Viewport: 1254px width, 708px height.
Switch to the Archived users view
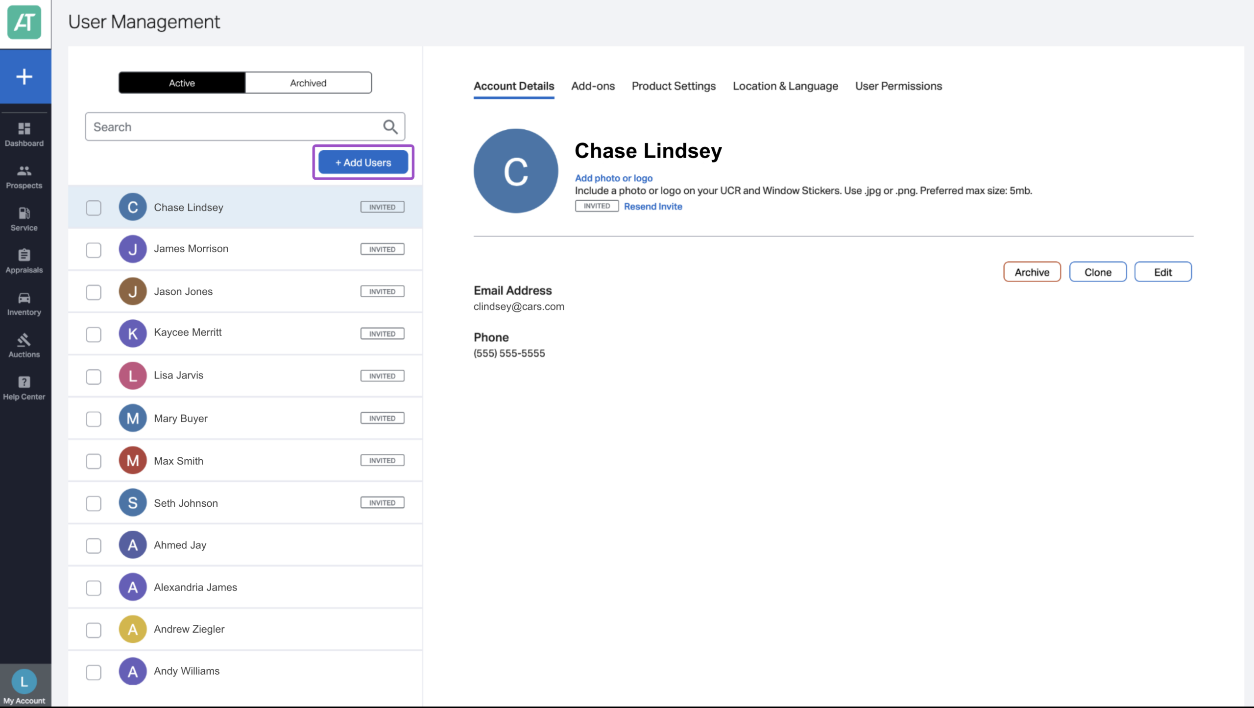(308, 83)
